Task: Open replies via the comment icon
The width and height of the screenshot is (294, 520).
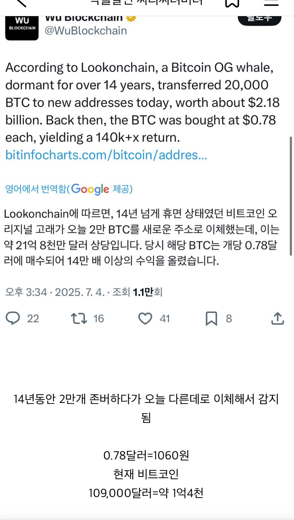Action: point(13,318)
